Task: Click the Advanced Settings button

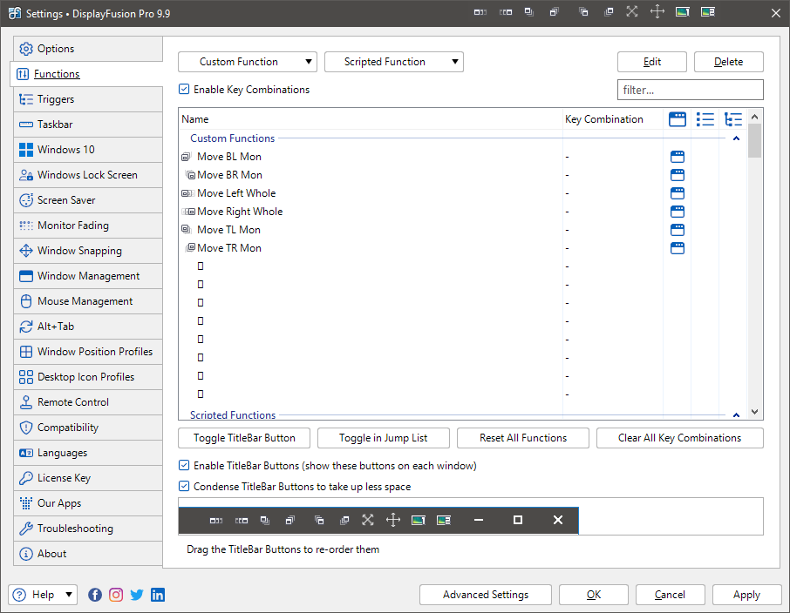Action: 486,595
